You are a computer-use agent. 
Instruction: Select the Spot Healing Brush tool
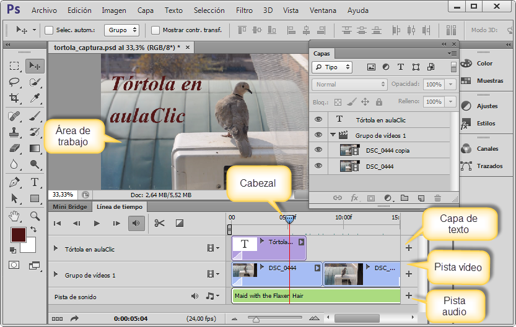(x=14, y=116)
